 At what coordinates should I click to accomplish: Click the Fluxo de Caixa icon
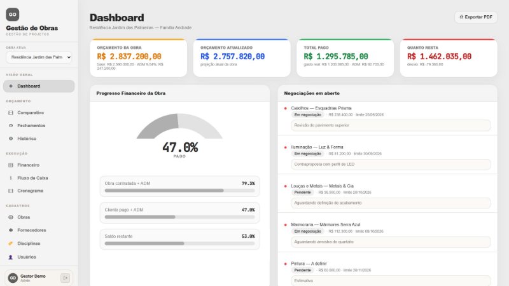point(11,178)
